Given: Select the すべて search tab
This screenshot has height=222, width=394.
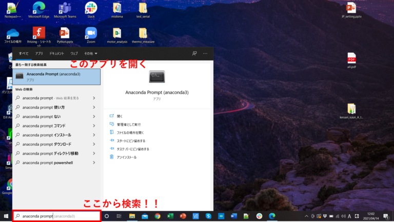Looking at the screenshot, I should click(24, 54).
